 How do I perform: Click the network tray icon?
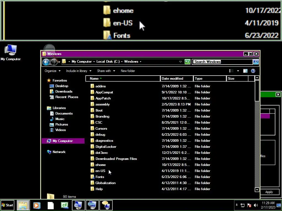(x=243, y=205)
